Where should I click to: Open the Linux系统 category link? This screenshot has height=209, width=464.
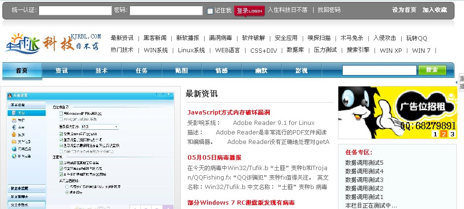[191, 50]
